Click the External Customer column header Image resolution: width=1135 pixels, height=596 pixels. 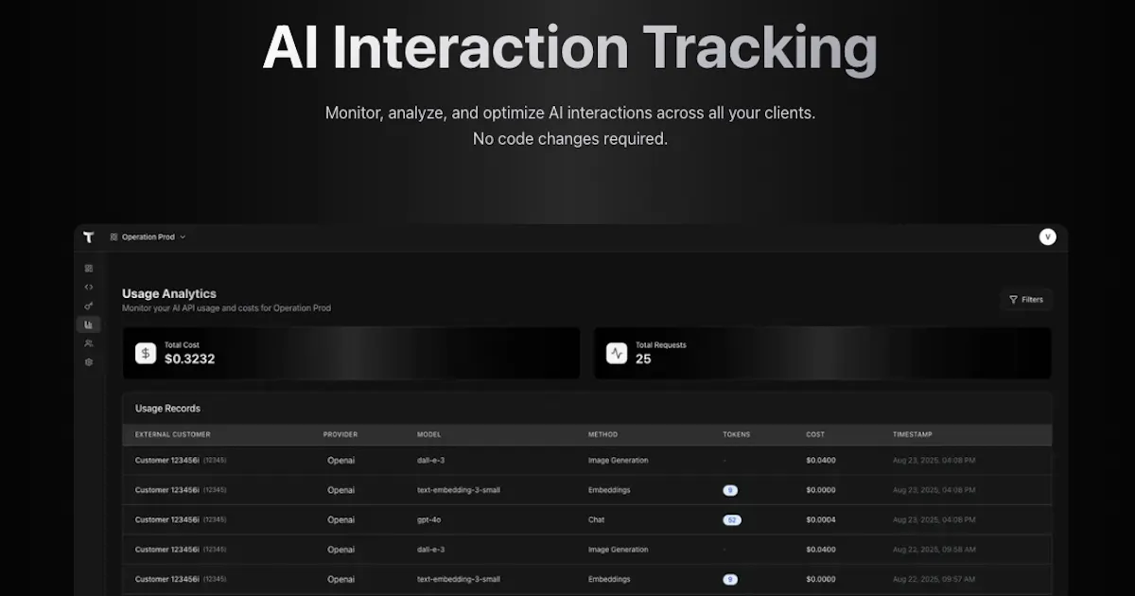[x=173, y=434]
